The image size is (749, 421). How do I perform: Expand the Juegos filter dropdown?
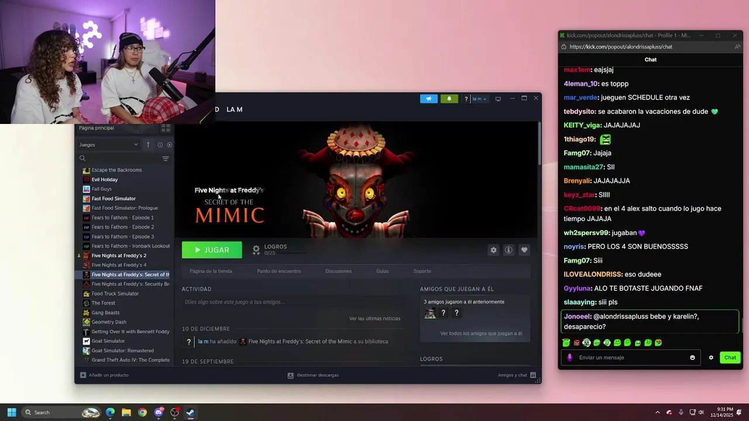pos(109,144)
